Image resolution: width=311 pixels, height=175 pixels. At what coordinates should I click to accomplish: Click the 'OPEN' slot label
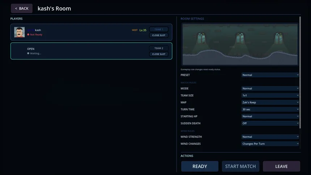(x=31, y=49)
